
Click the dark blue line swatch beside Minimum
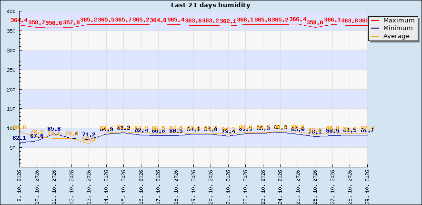point(375,28)
